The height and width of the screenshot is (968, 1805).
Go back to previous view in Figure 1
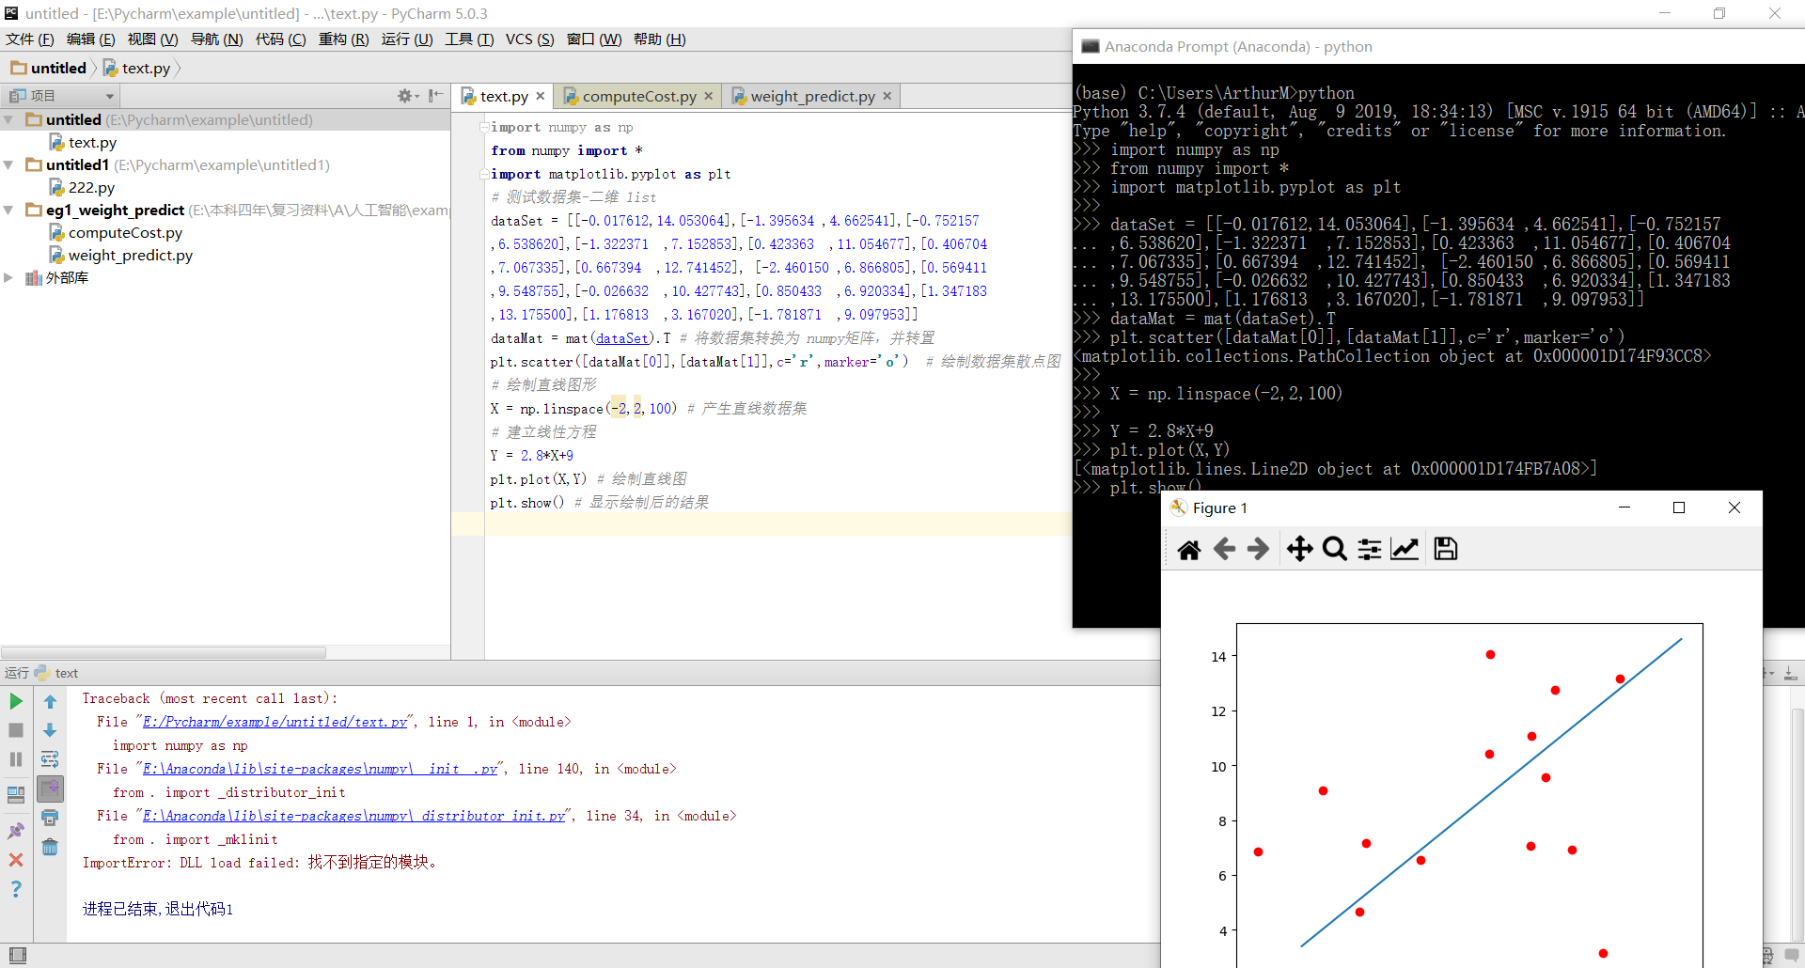(1224, 549)
